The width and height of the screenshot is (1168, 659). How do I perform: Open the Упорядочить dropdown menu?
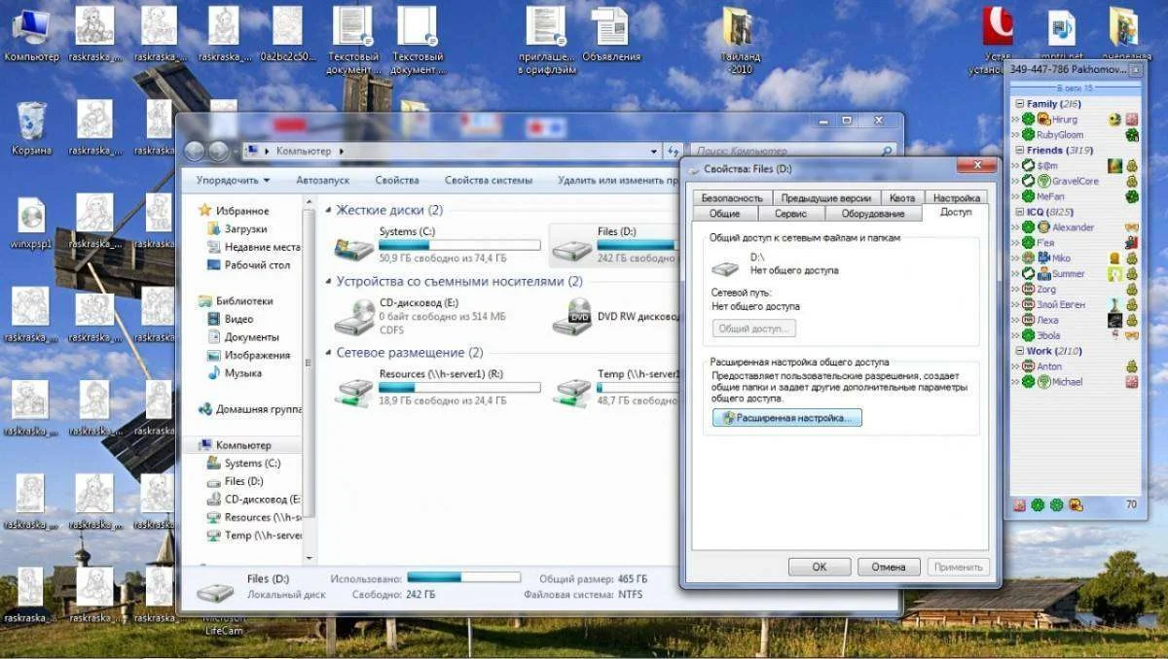pyautogui.click(x=234, y=180)
